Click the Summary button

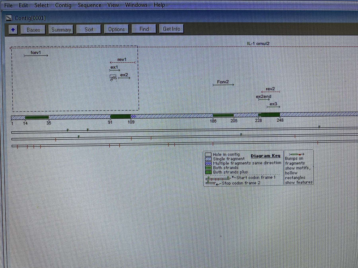61,29
